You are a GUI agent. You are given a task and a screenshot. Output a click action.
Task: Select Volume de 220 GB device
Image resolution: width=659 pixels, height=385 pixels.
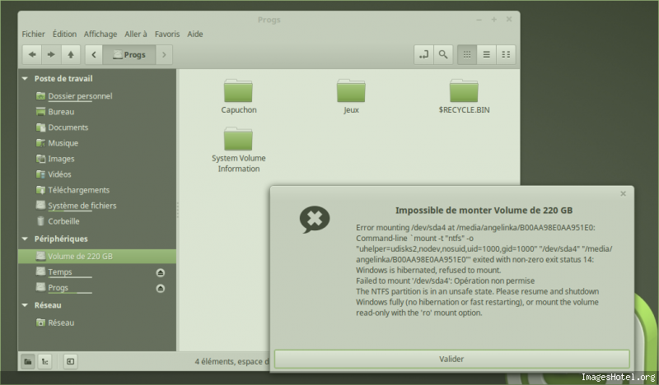[97, 256]
